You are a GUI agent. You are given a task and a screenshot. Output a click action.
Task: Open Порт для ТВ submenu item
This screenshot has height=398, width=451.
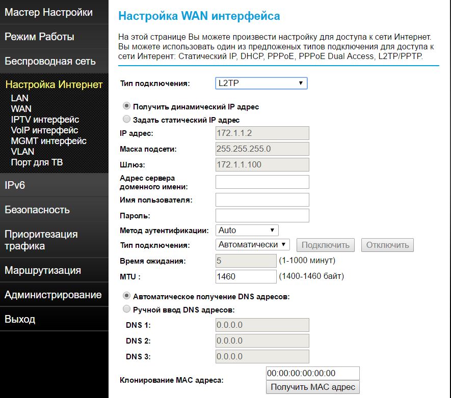tap(37, 162)
